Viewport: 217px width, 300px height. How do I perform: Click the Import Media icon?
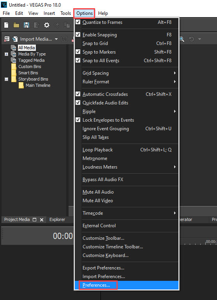pos(15,39)
